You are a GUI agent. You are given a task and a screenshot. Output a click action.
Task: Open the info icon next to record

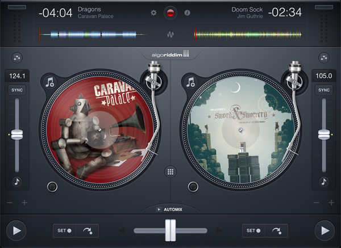(x=187, y=12)
